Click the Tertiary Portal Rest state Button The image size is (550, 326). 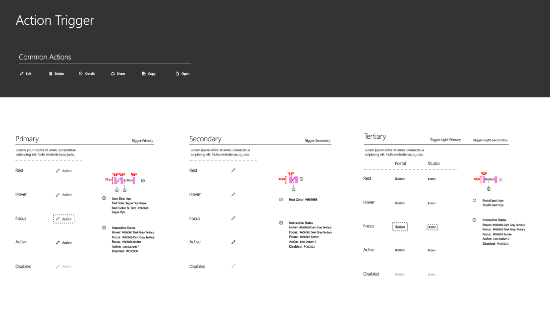pyautogui.click(x=400, y=179)
